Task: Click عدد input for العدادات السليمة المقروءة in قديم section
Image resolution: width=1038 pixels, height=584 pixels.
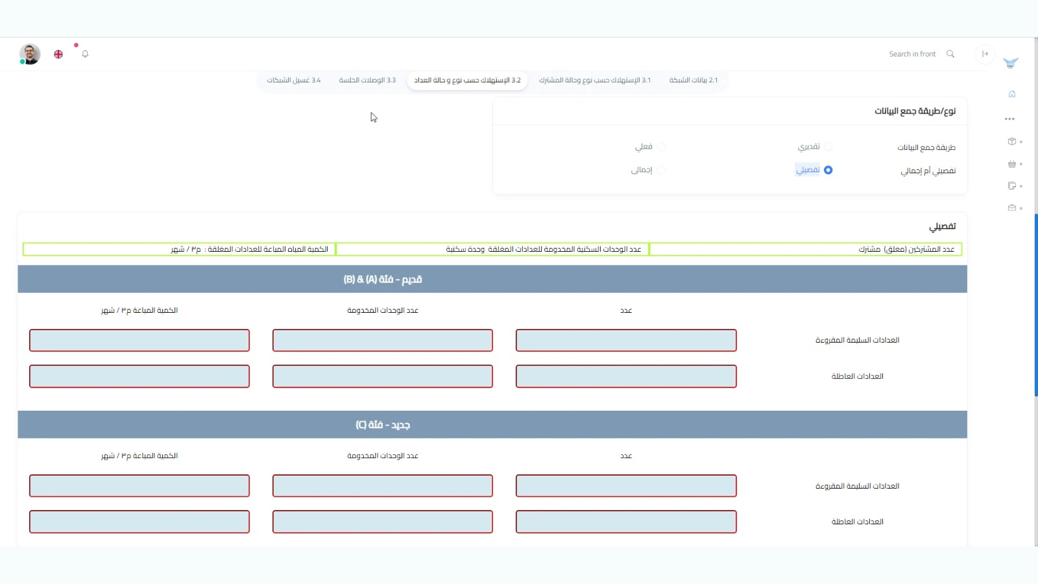Action: [626, 340]
